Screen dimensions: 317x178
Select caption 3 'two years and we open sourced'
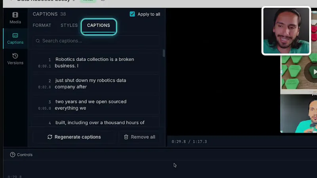point(96,104)
